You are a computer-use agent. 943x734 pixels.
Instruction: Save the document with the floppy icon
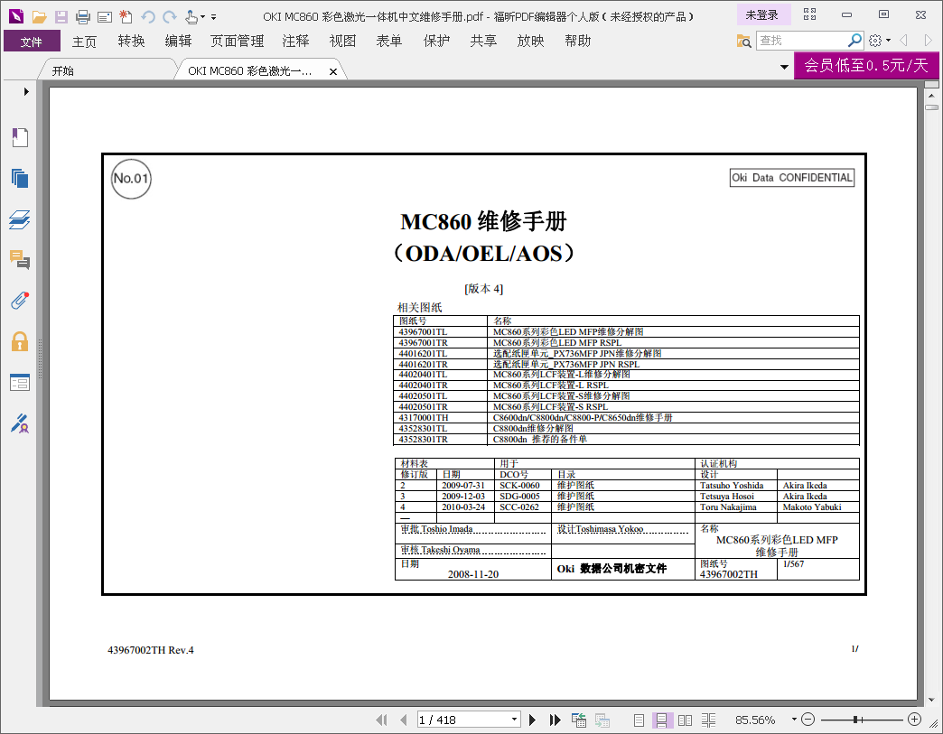pyautogui.click(x=61, y=17)
